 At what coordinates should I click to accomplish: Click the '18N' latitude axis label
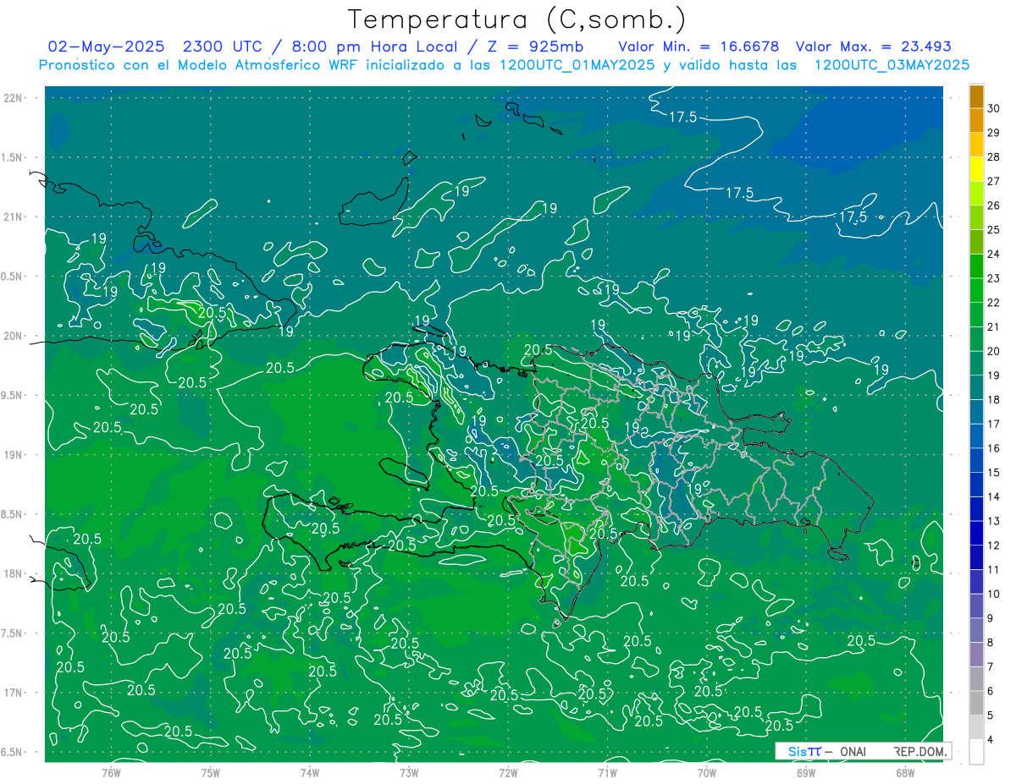[12, 573]
